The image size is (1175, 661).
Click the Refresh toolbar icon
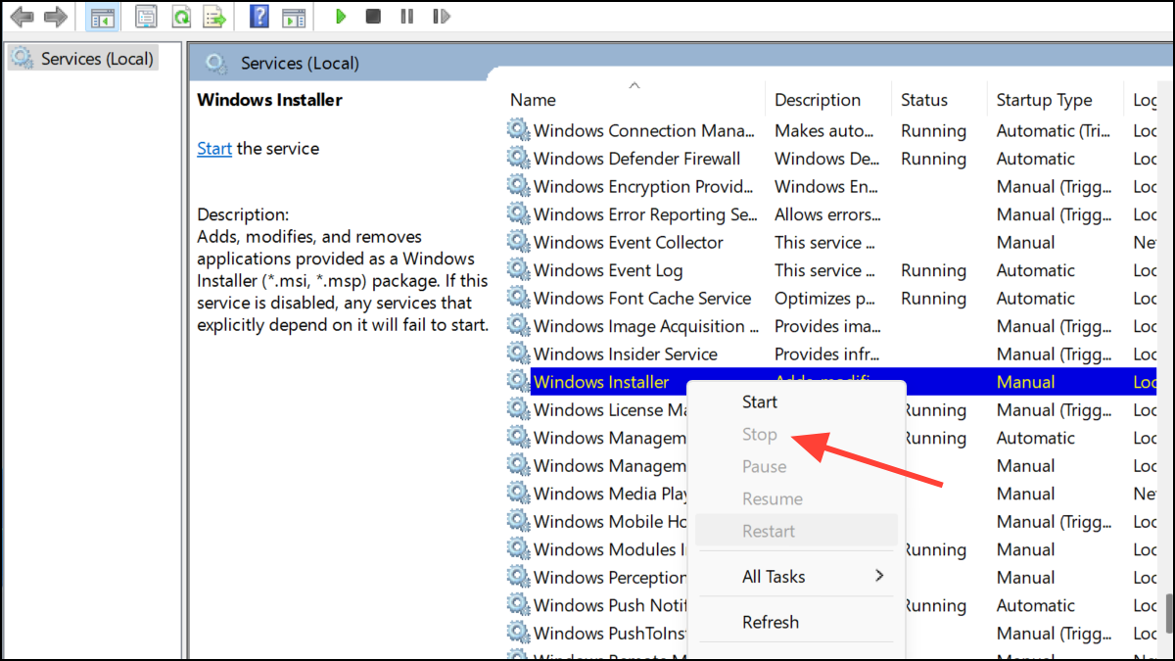181,17
